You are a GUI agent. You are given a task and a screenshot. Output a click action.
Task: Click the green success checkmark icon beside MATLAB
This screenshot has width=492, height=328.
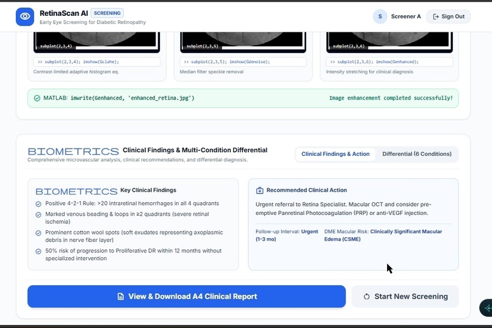pyautogui.click(x=37, y=98)
